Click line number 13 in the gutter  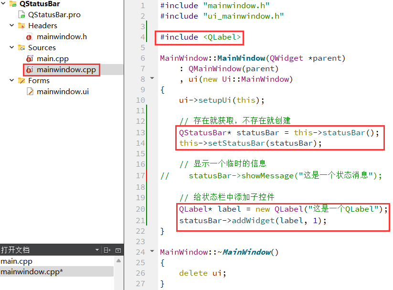coord(140,132)
